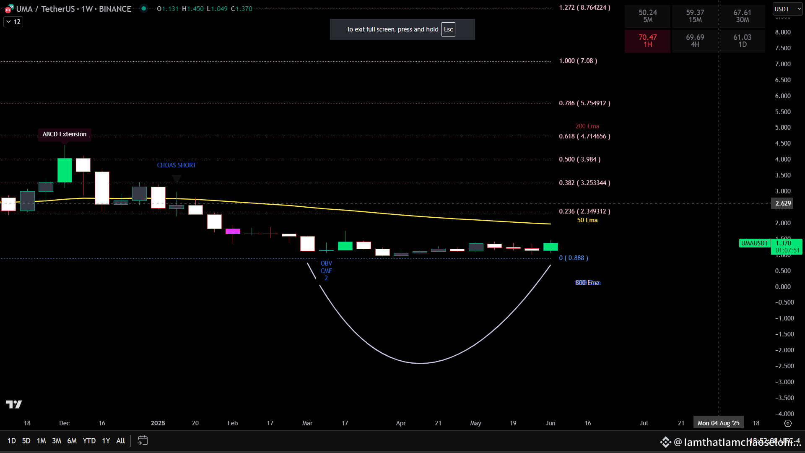Select the 1Y time range
The image size is (805, 453).
coord(106,441)
